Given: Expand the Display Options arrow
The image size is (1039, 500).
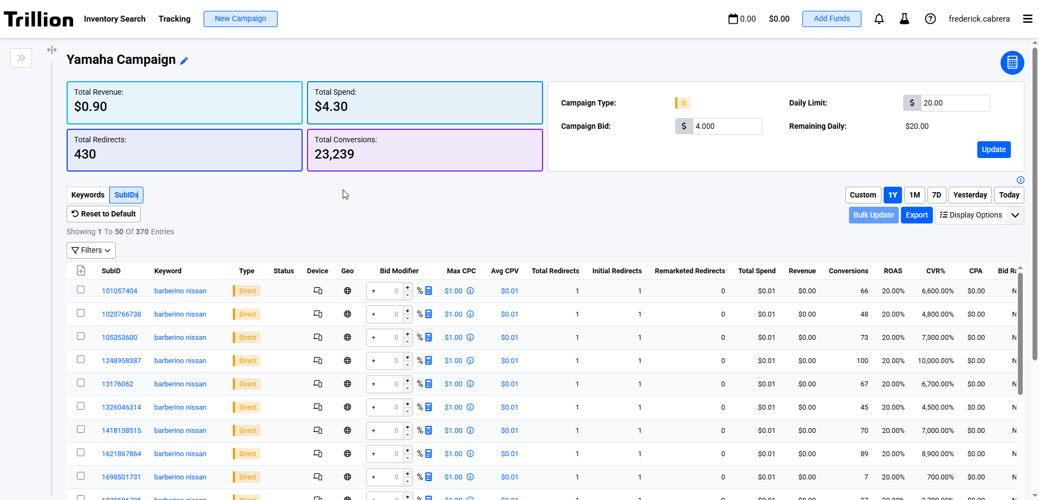Looking at the screenshot, I should (1015, 215).
